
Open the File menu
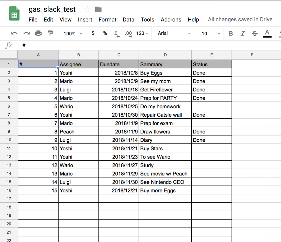[33, 19]
